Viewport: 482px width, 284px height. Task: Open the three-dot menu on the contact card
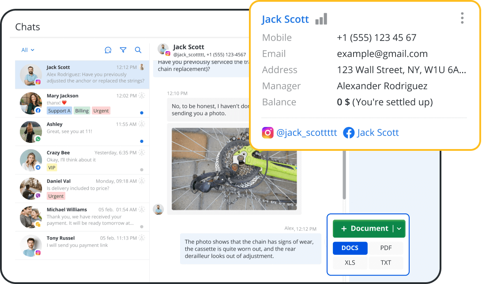[462, 18]
